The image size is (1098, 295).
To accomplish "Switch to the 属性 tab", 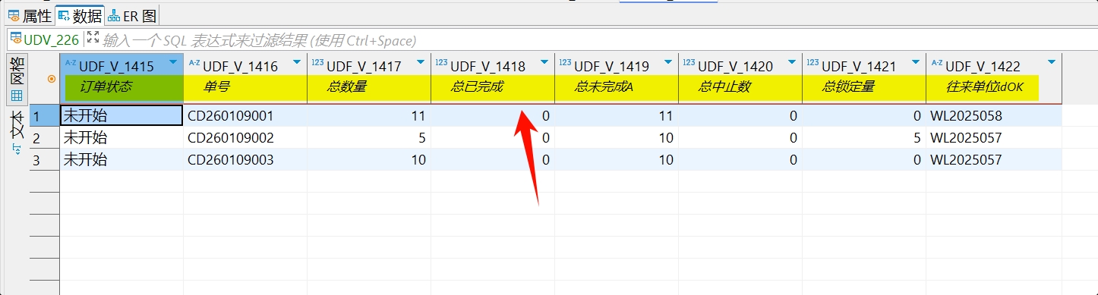I will 30,16.
